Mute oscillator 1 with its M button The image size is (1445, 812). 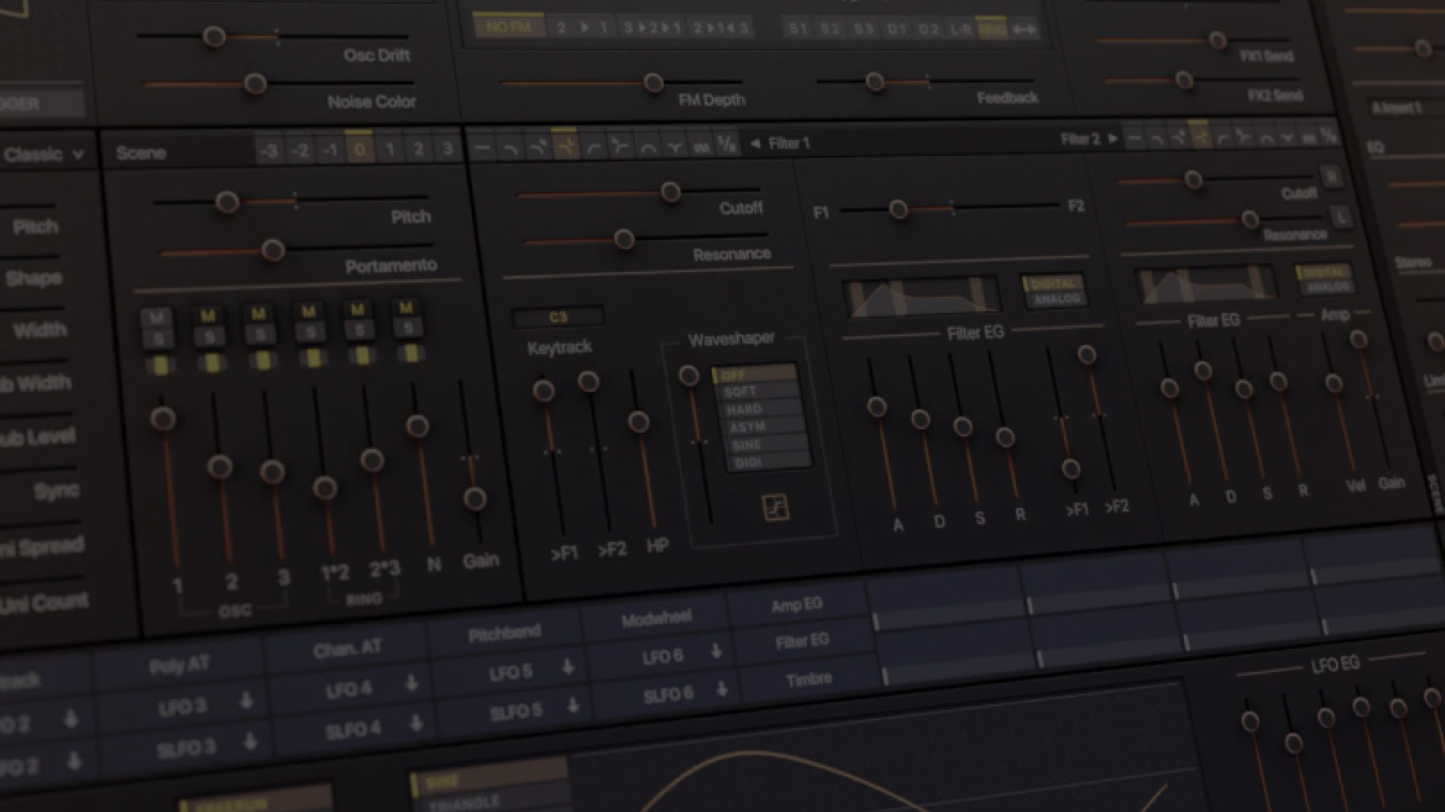click(x=157, y=314)
